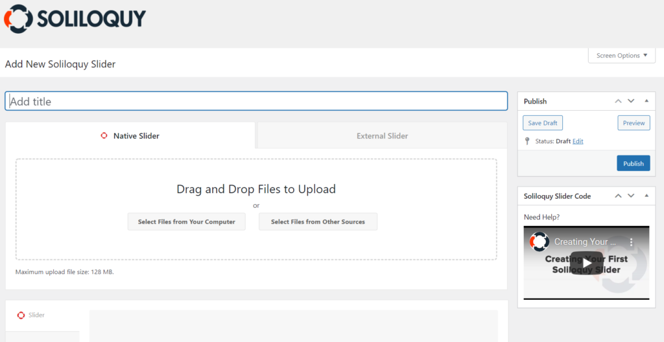Viewport: 664px width, 342px height.
Task: Collapse the Soliloquy Slider Code panel
Action: coord(646,196)
